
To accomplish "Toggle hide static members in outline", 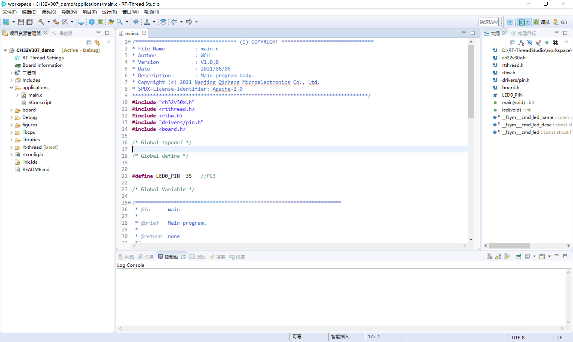I will coord(538,43).
